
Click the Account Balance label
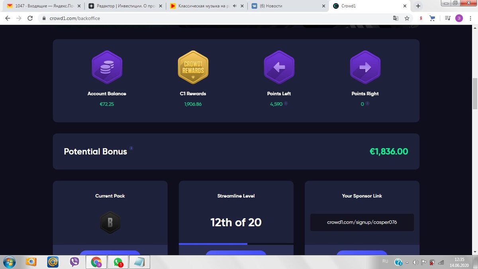(107, 94)
